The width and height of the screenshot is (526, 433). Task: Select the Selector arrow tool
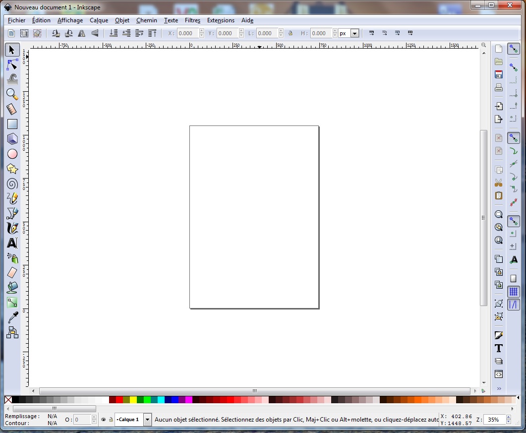[x=12, y=50]
